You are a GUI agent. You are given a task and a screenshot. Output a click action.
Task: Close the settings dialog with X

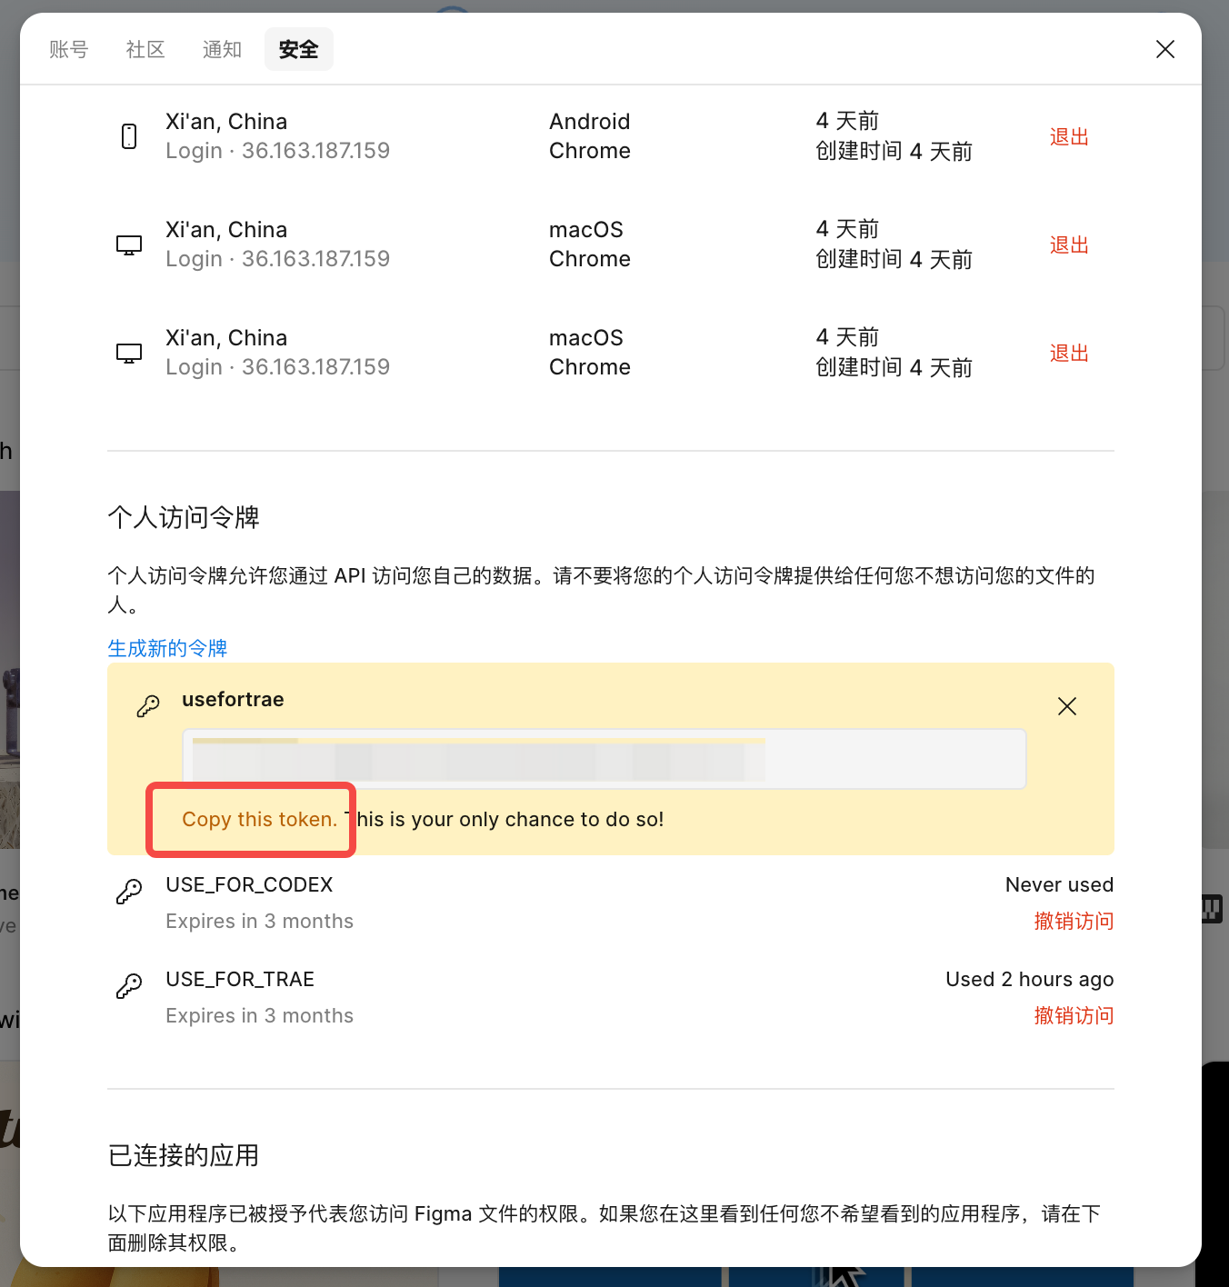click(x=1165, y=49)
